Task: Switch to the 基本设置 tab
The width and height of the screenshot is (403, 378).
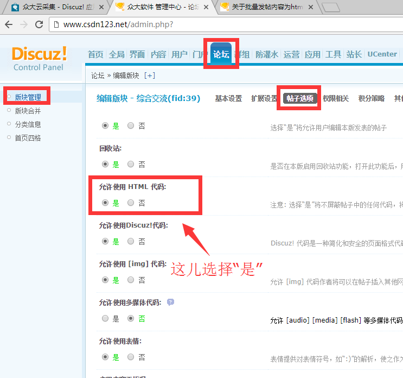Action: (x=228, y=98)
